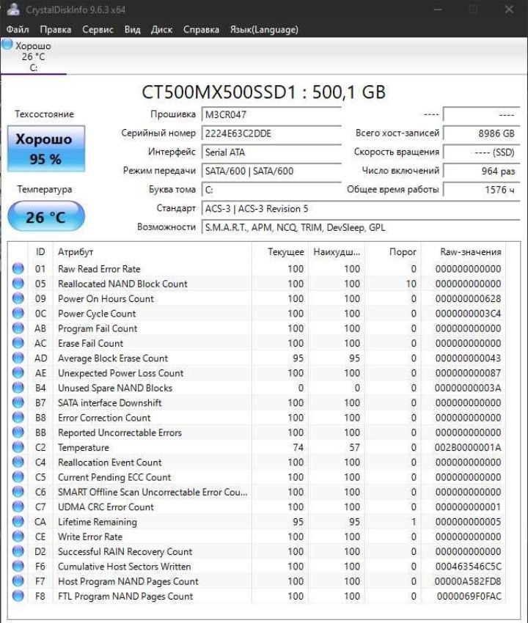Click the serial number field 2224E63C2DDE
Viewport: 528px width, 623px height.
(271, 133)
